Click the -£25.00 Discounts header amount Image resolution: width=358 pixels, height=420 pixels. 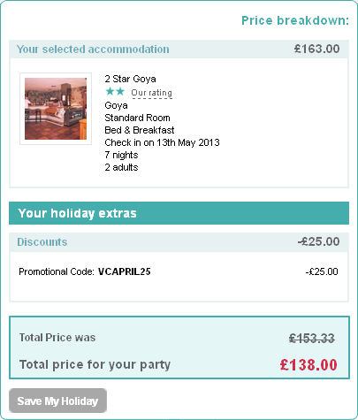(318, 241)
